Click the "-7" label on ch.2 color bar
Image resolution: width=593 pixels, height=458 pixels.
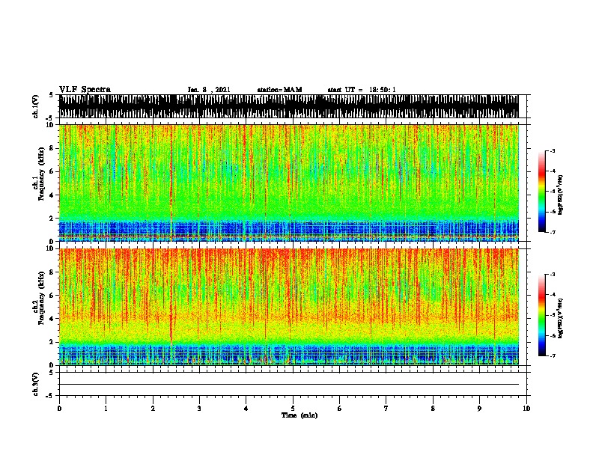point(553,356)
